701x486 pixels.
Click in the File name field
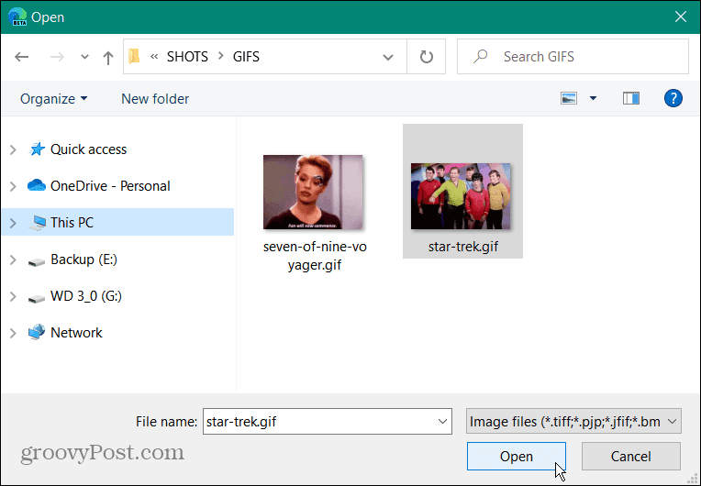click(328, 421)
